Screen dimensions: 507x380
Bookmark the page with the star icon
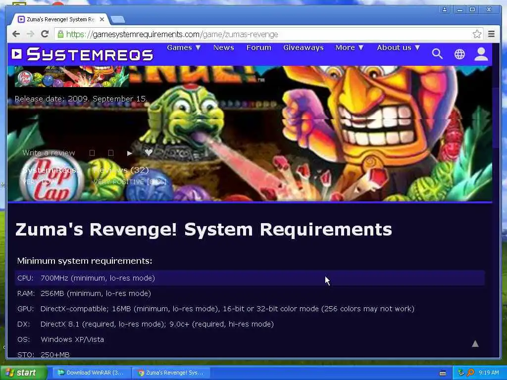tap(477, 34)
